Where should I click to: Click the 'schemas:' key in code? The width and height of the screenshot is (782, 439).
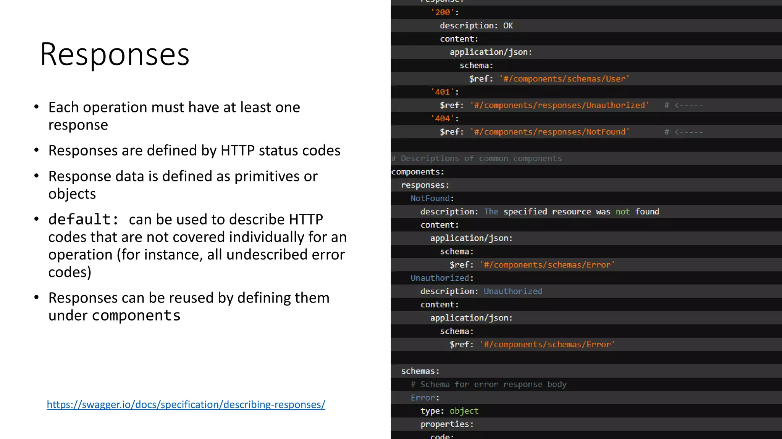click(420, 371)
